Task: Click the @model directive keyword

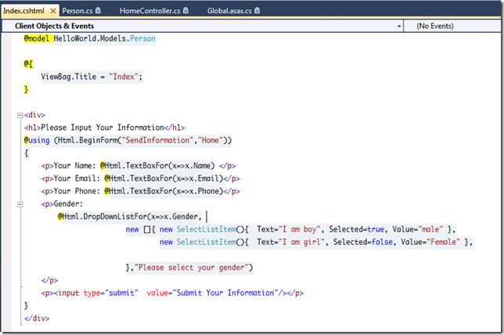Action: pyautogui.click(x=37, y=38)
